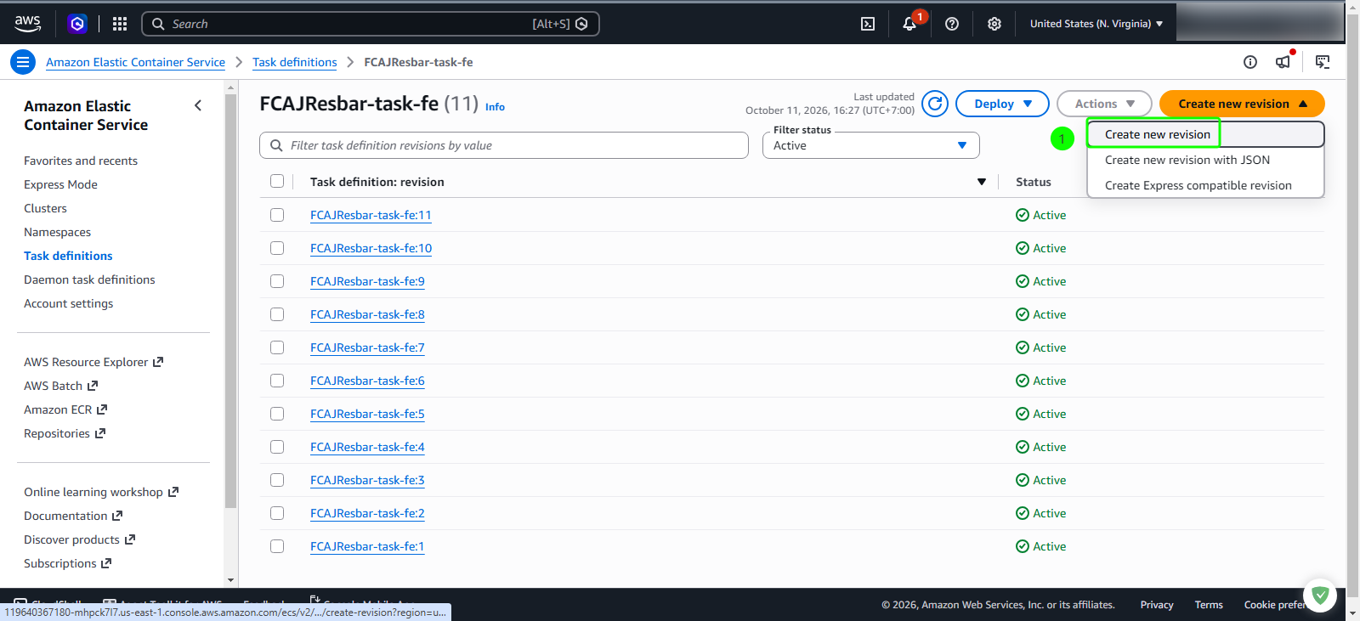Open the help question mark icon
This screenshot has height=621, width=1360.
click(952, 24)
